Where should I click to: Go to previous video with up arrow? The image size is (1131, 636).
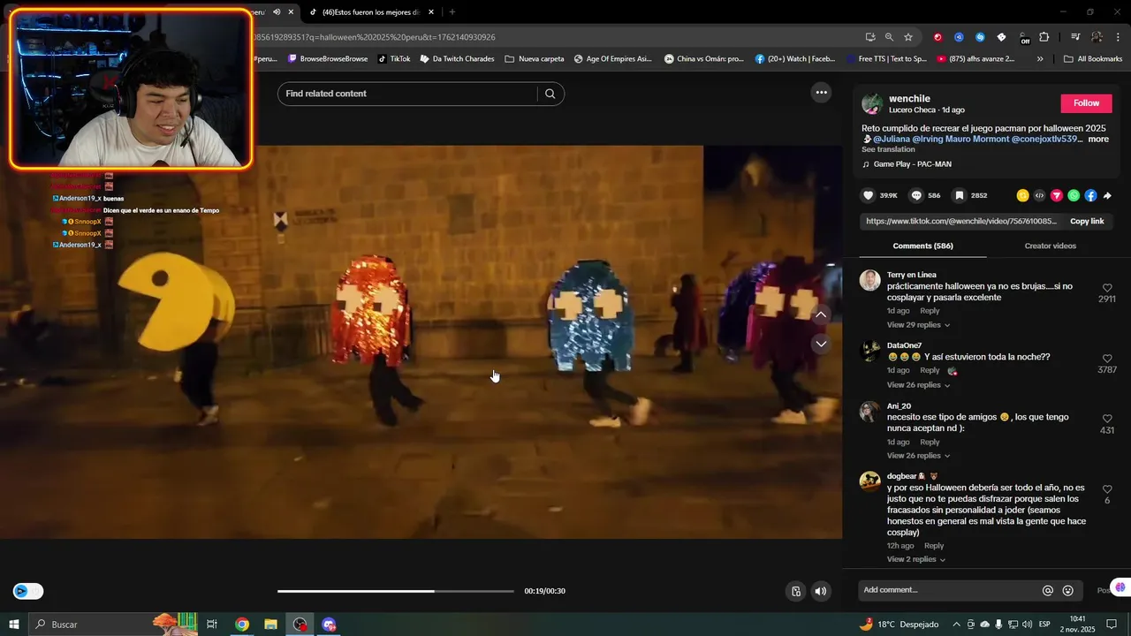click(821, 314)
